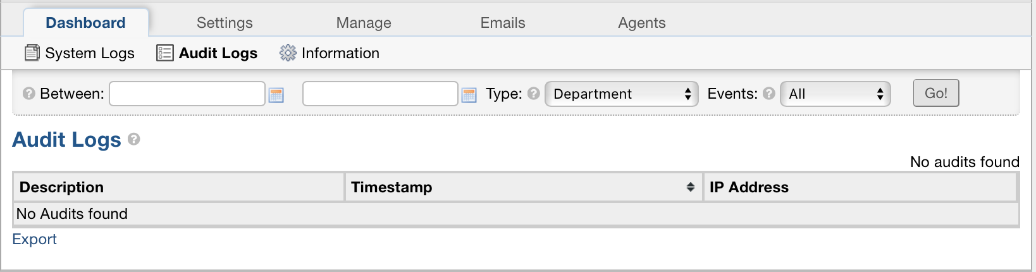Open the Events dropdown set to All
The image size is (1036, 272).
pos(835,94)
